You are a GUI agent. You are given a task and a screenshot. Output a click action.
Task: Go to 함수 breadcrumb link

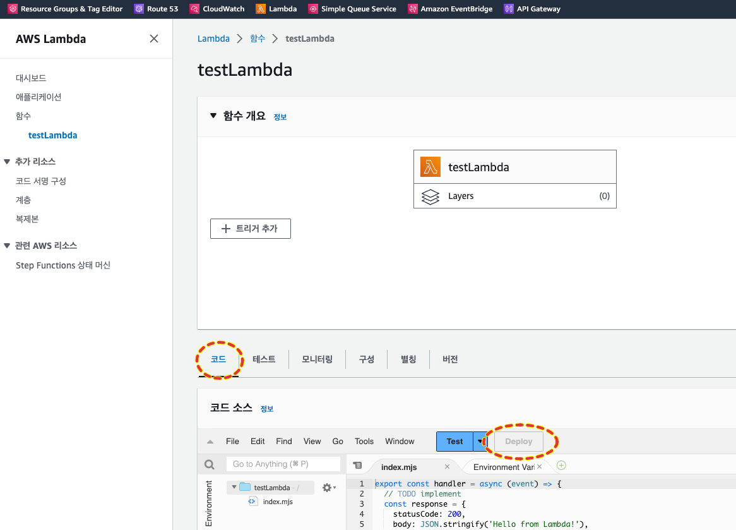click(x=258, y=39)
